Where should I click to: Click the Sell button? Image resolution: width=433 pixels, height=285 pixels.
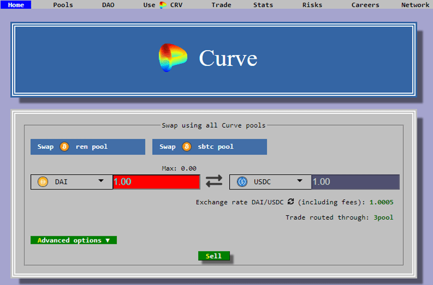coord(214,256)
